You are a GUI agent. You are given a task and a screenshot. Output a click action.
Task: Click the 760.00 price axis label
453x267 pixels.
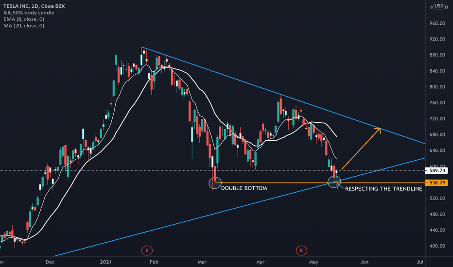tap(437, 103)
